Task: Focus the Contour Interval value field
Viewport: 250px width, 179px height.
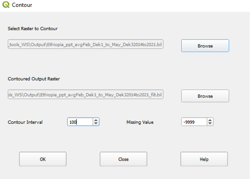Action: click(80, 122)
